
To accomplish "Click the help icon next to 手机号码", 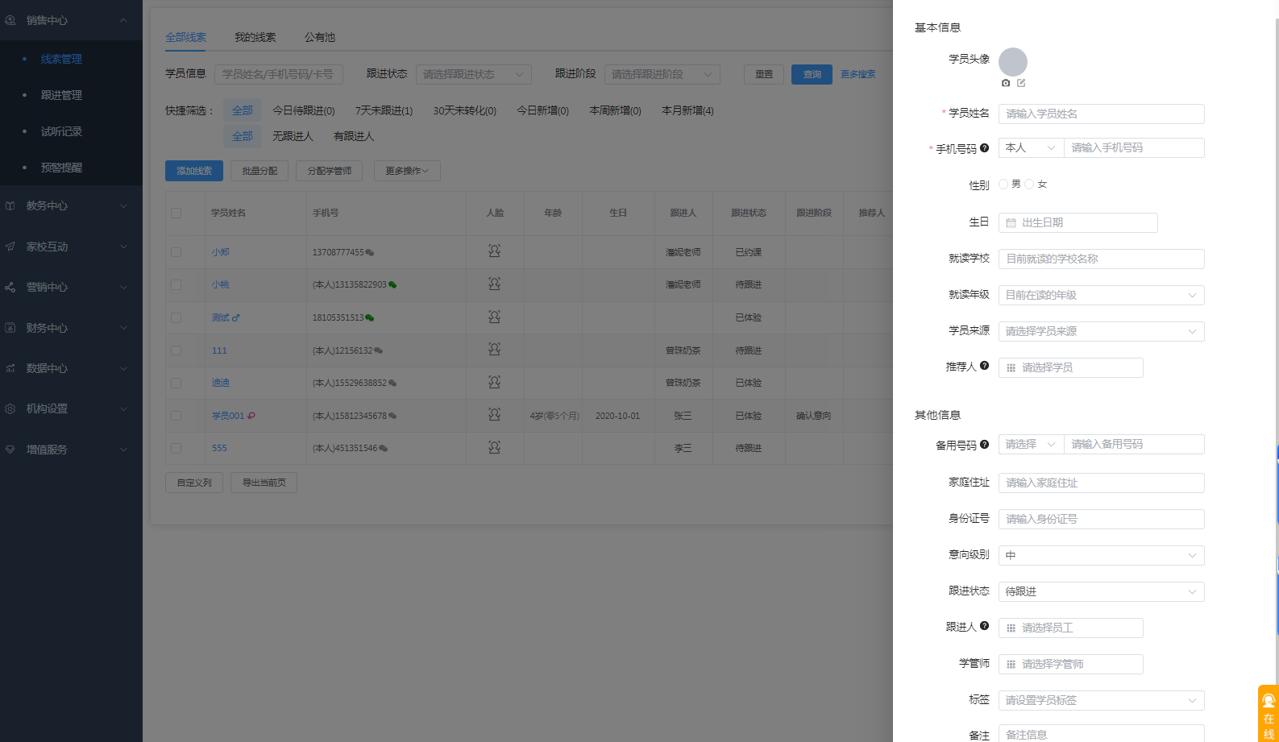I will [x=984, y=148].
